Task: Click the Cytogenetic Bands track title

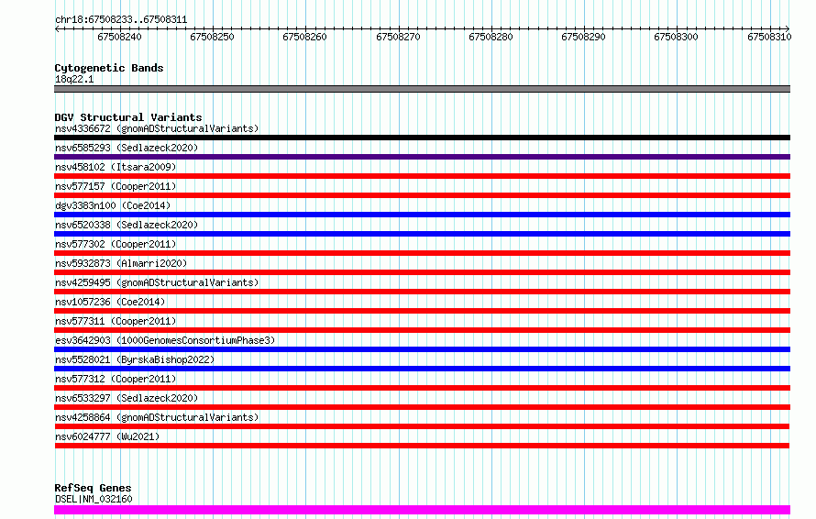Action: (109, 68)
